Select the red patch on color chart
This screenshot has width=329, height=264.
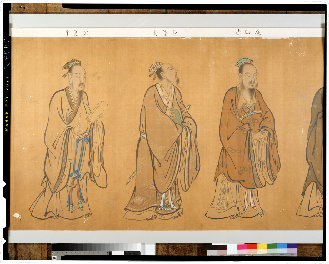coord(252,247)
